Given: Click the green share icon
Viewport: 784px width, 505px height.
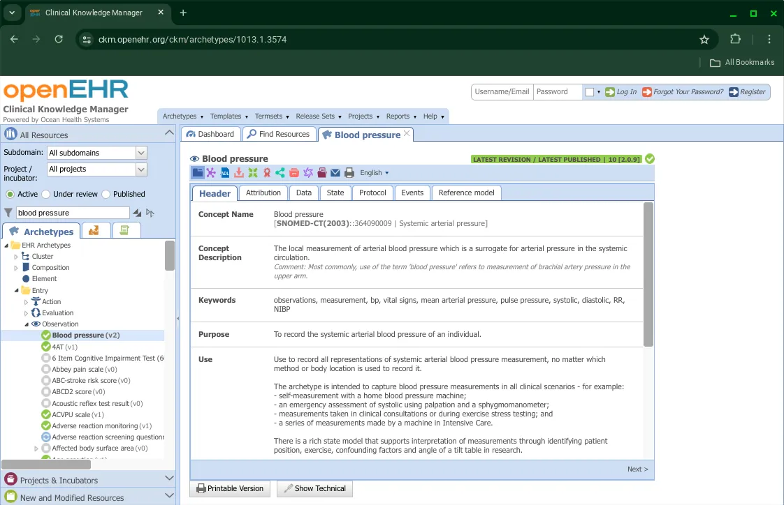Looking at the screenshot, I should (280, 173).
